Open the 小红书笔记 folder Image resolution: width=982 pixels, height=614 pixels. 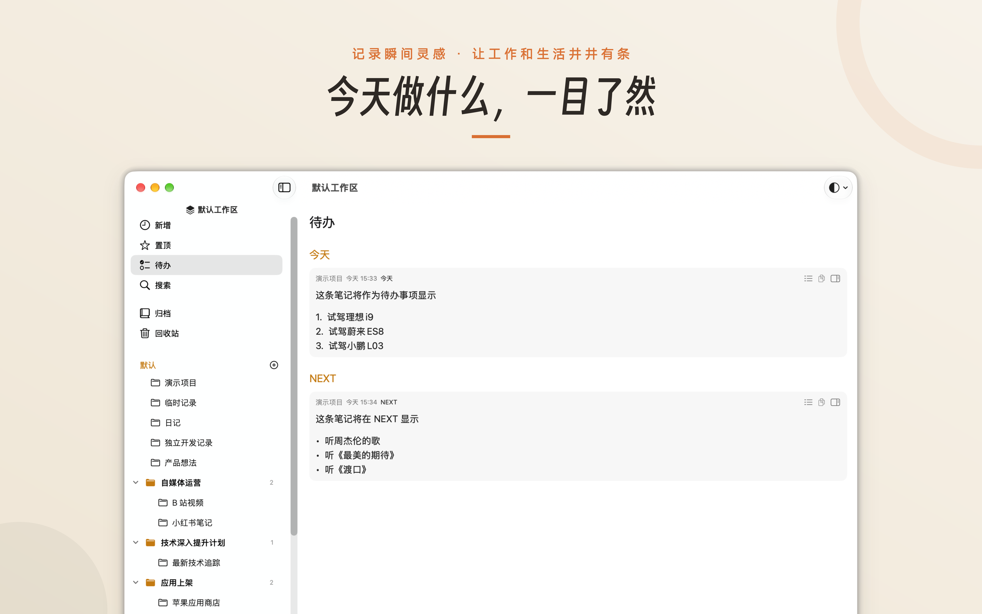206,523
